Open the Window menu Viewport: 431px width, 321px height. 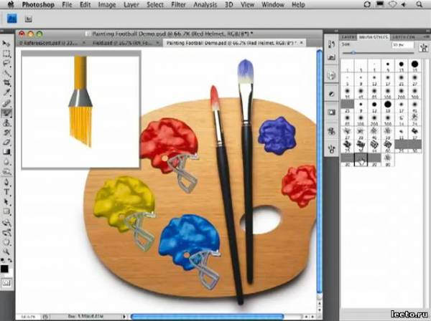tap(272, 5)
